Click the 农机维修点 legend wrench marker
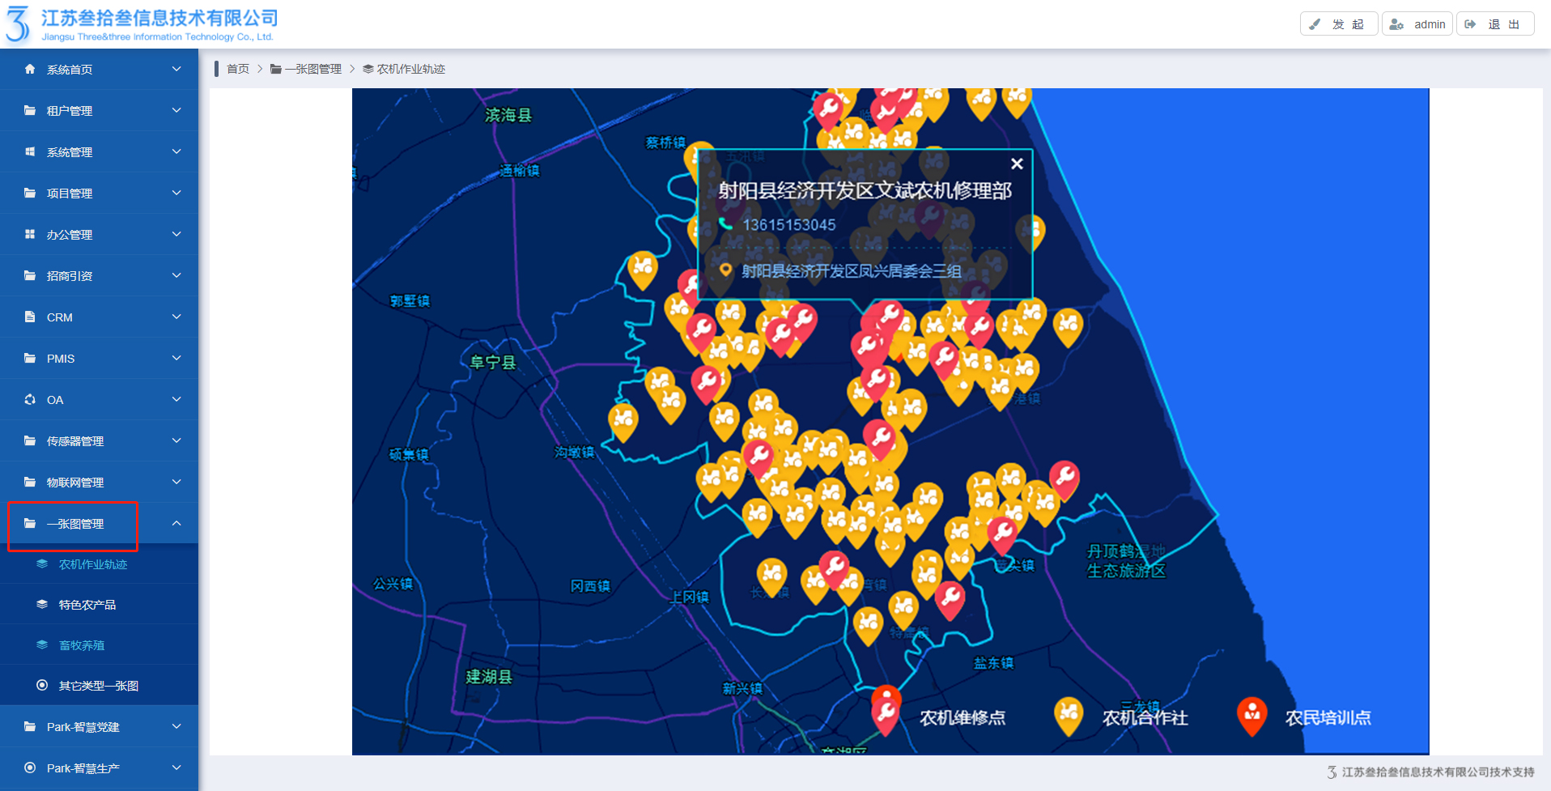 [886, 714]
